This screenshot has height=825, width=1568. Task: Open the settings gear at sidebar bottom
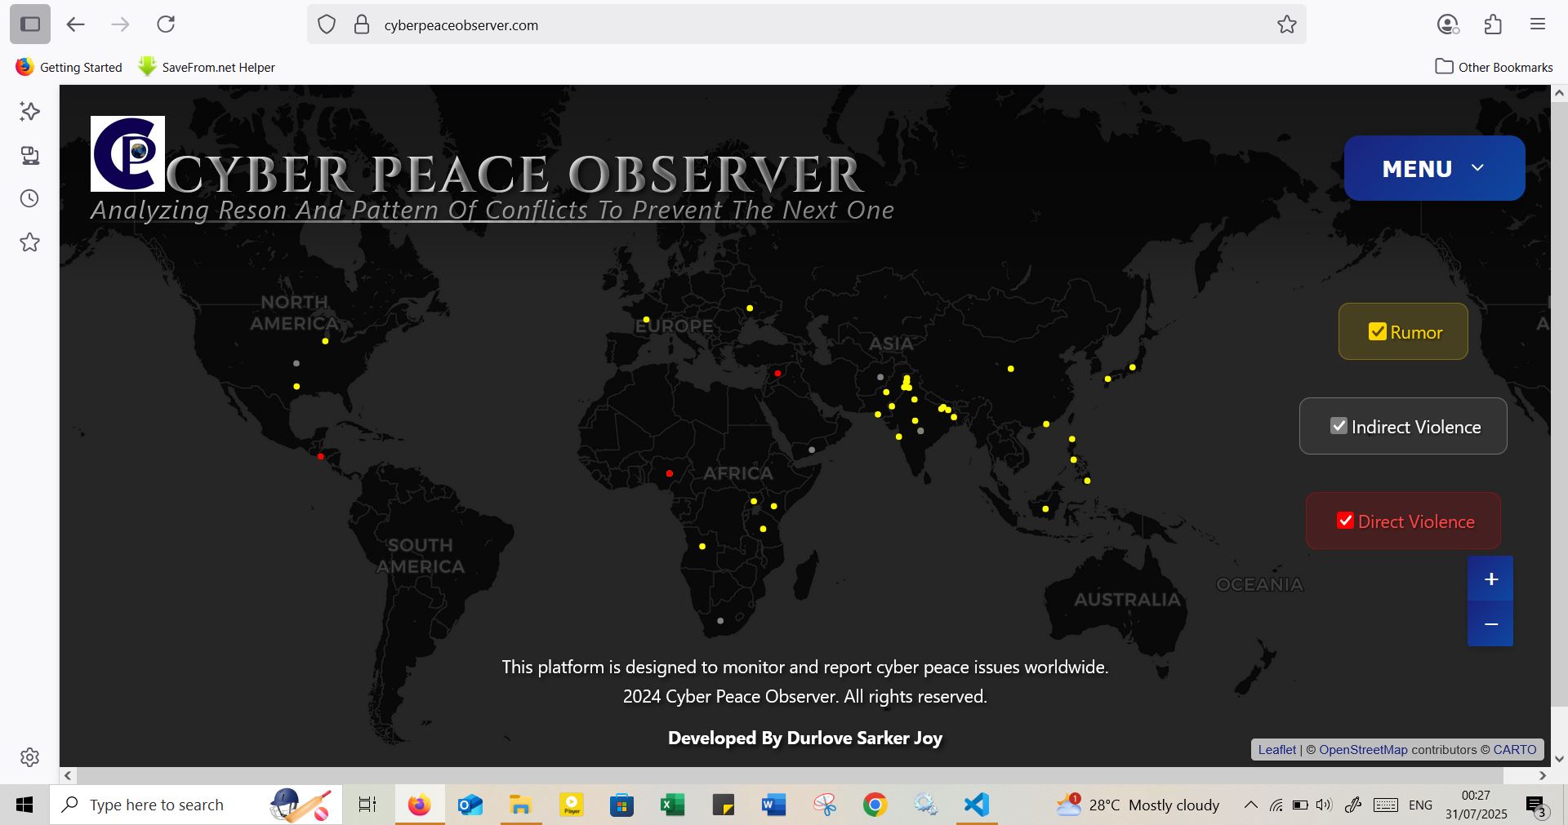tap(29, 757)
